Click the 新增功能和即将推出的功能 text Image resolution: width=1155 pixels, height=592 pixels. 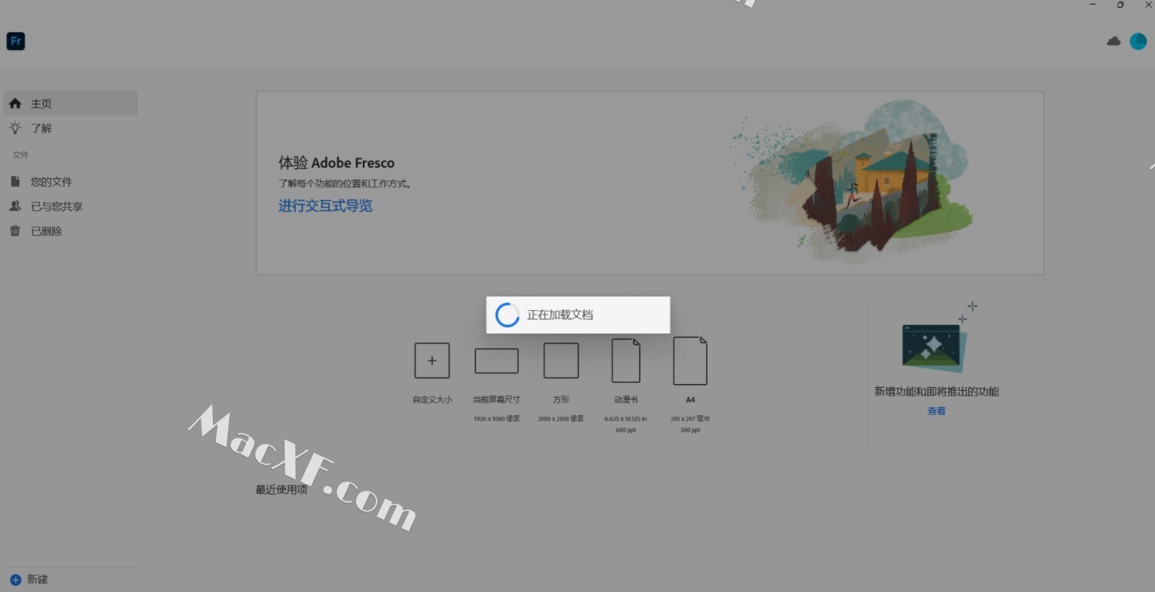point(937,392)
